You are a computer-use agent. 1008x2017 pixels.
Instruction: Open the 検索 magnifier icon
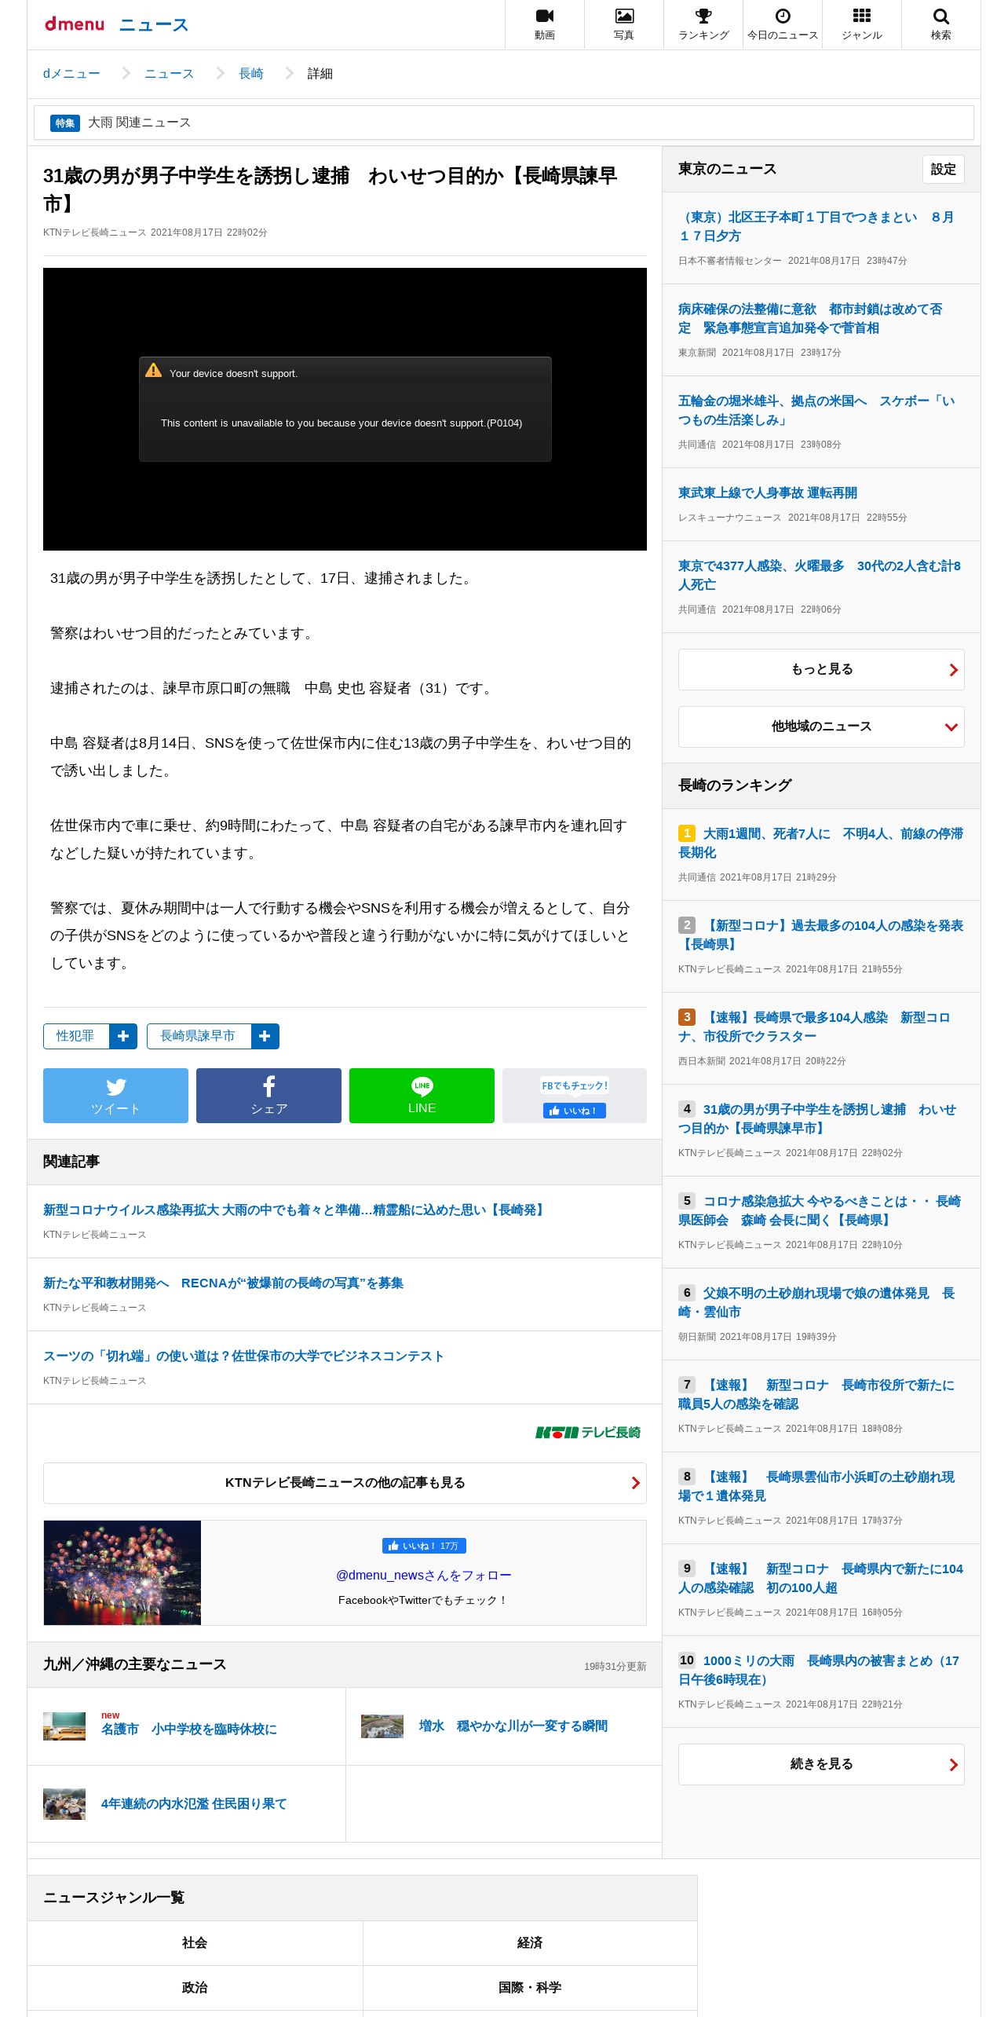pos(941,24)
